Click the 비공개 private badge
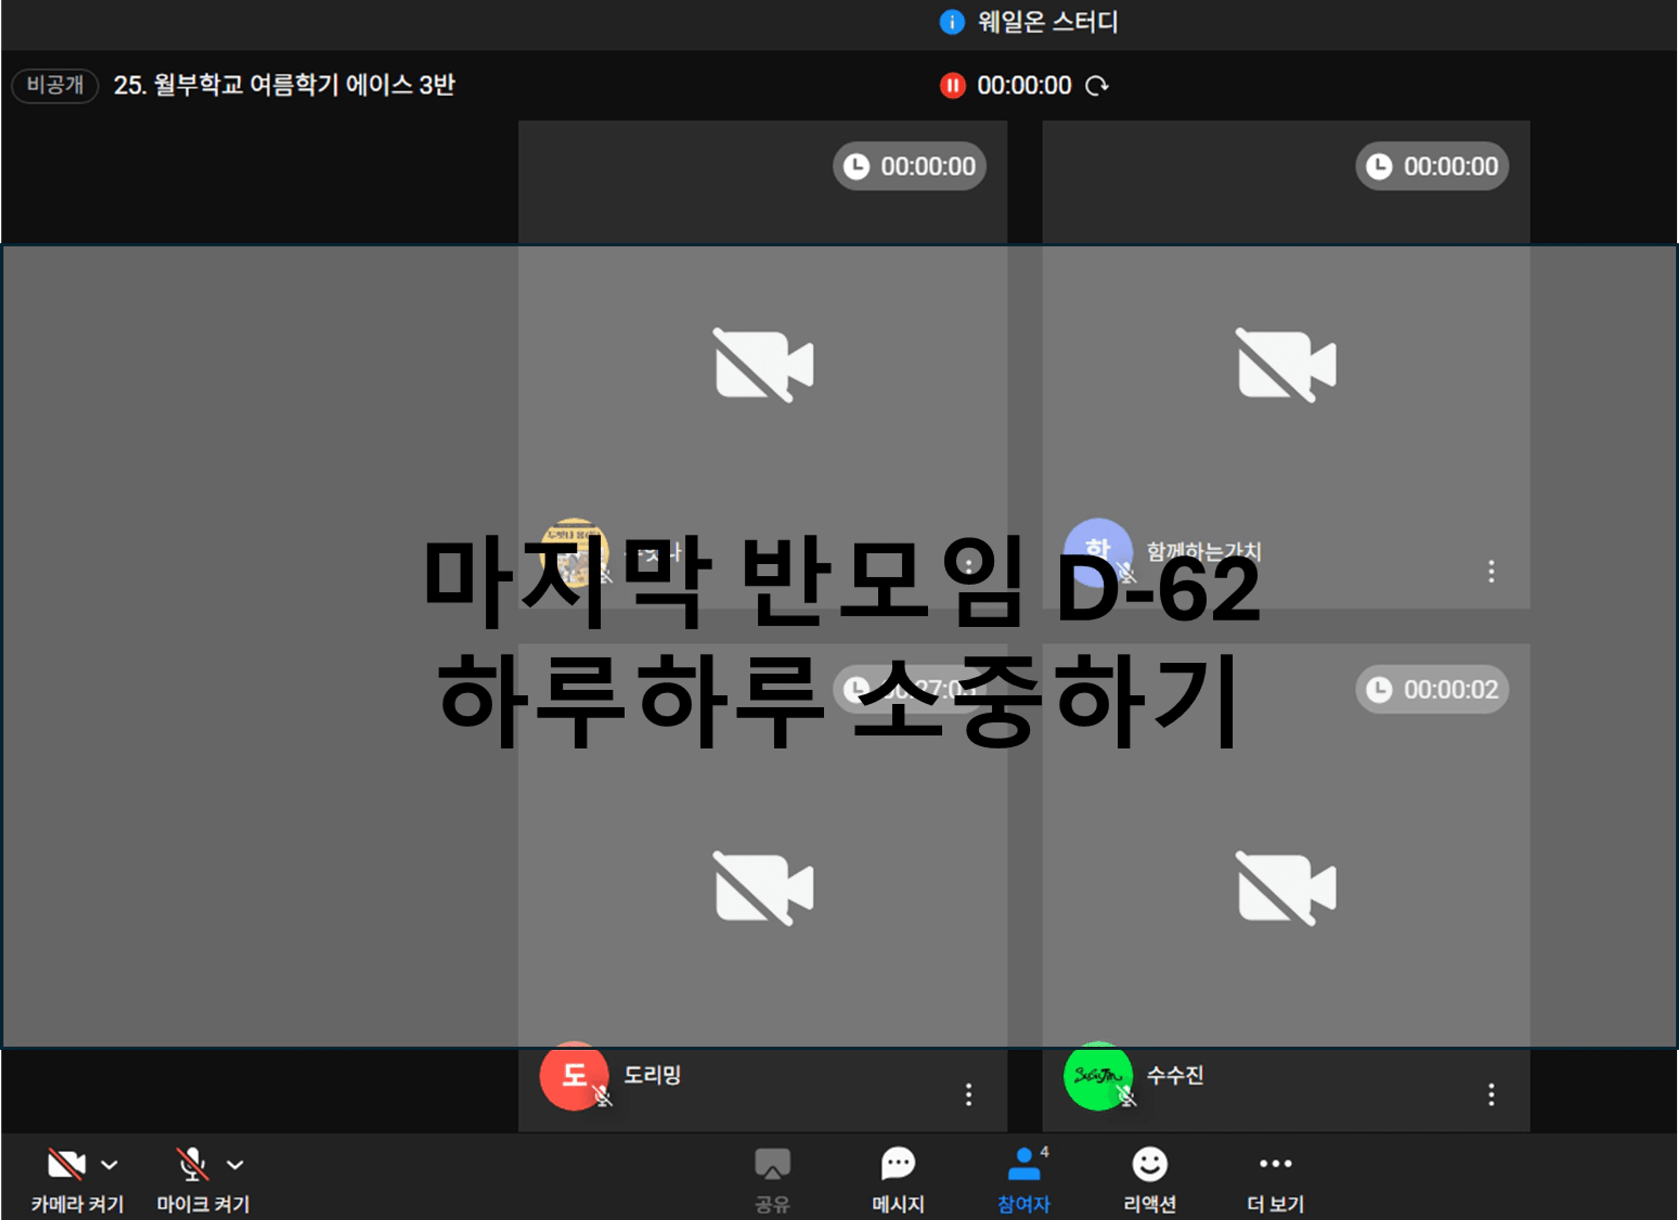The height and width of the screenshot is (1220, 1679). coord(56,86)
